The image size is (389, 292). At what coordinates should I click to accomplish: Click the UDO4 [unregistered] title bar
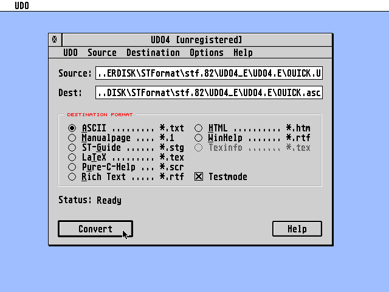tap(197, 40)
